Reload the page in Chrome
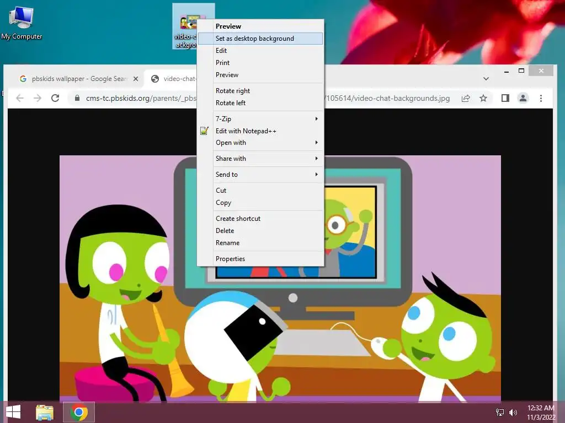Image resolution: width=565 pixels, height=423 pixels. click(55, 98)
